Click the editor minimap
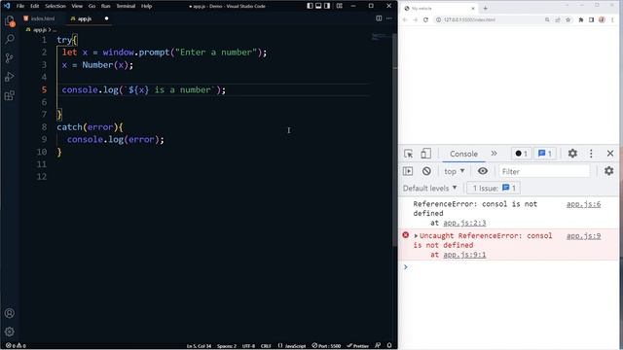623x350 pixels. [x=381, y=37]
